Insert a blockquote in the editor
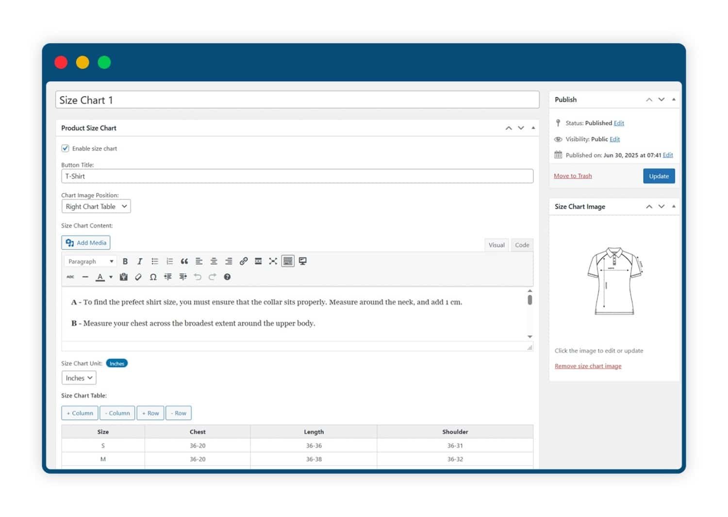This screenshot has width=728, height=517. coord(184,261)
